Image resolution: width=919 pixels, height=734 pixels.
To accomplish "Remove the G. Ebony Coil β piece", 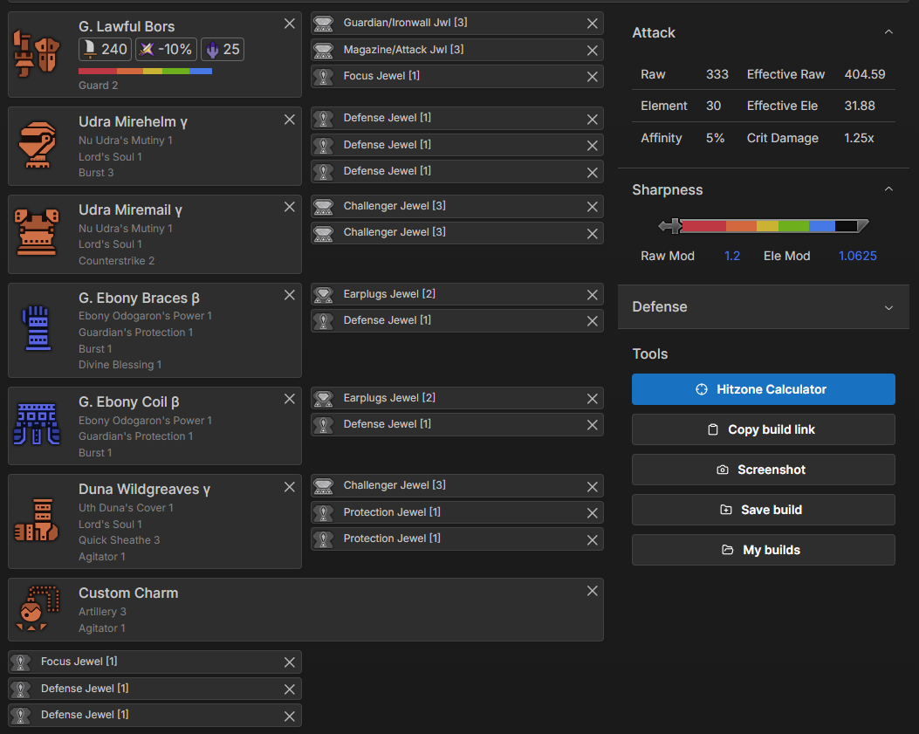I will [x=290, y=399].
